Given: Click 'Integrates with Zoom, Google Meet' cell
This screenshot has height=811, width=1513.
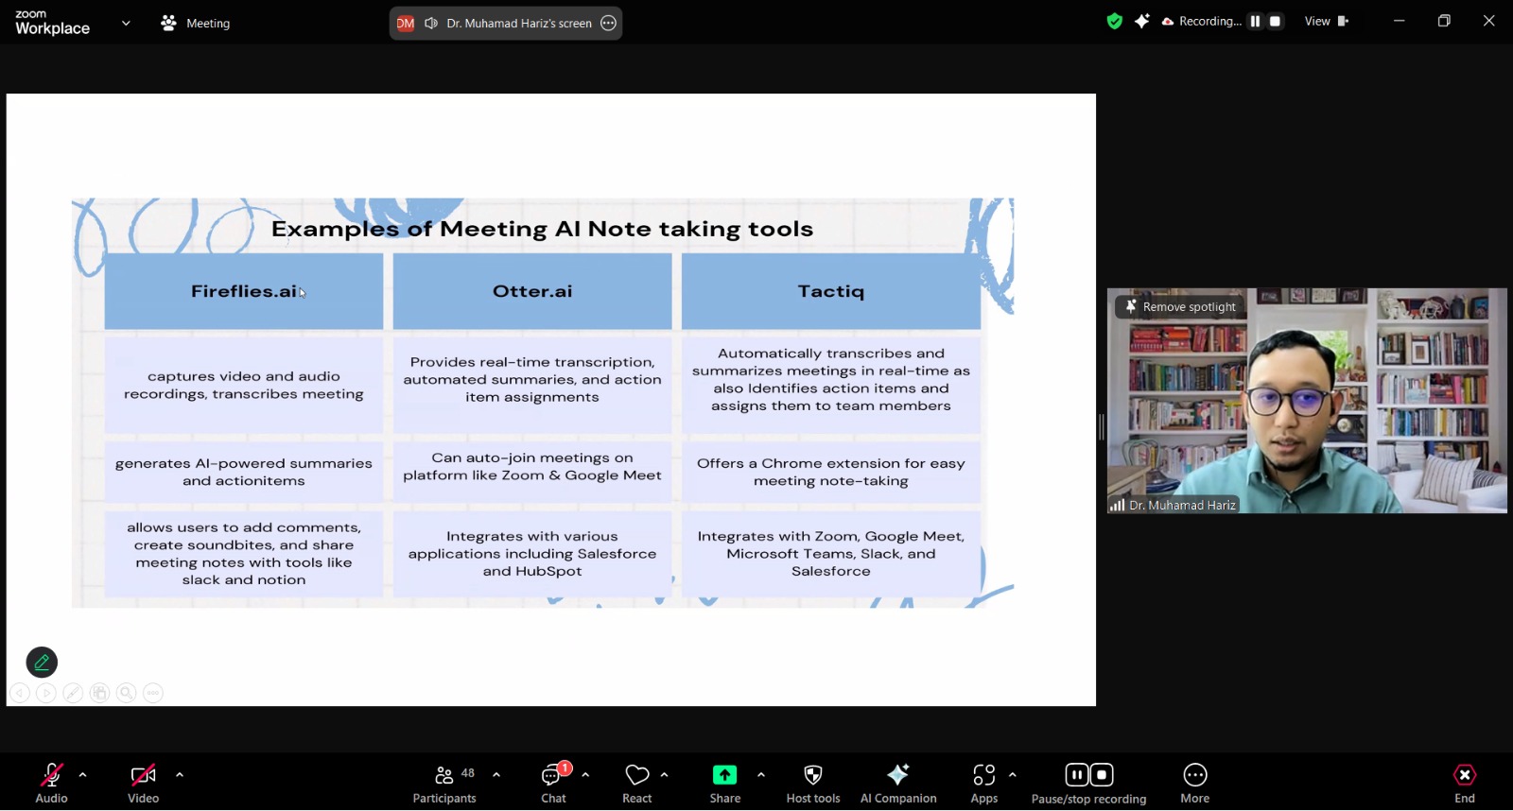Looking at the screenshot, I should (x=831, y=553).
